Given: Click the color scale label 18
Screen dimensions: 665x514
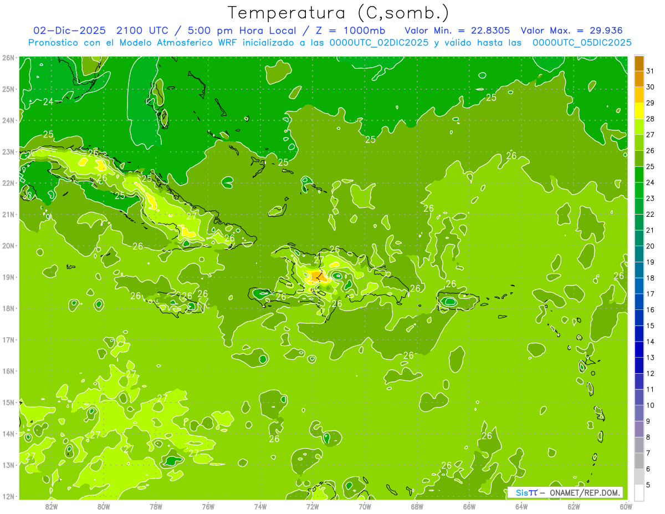Looking at the screenshot, I should (651, 278).
